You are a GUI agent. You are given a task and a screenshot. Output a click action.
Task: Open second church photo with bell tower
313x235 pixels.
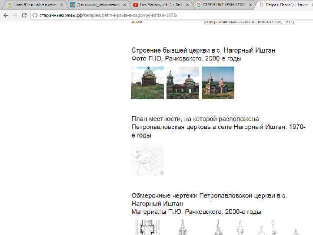pos(183,83)
